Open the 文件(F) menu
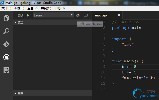 (6, 8)
